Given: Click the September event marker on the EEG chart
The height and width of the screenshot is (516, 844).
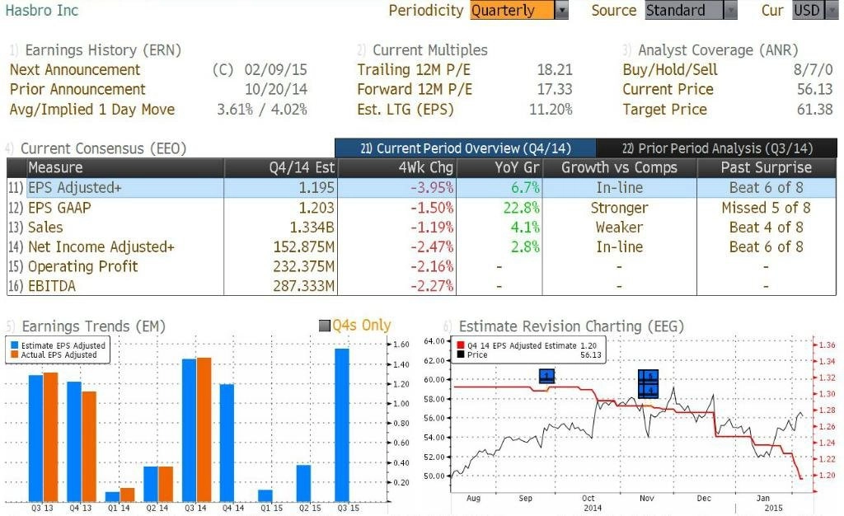Looking at the screenshot, I should click(546, 376).
